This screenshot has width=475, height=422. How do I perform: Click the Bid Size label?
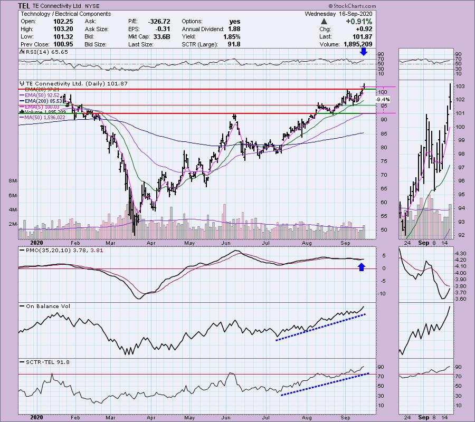[x=96, y=44]
